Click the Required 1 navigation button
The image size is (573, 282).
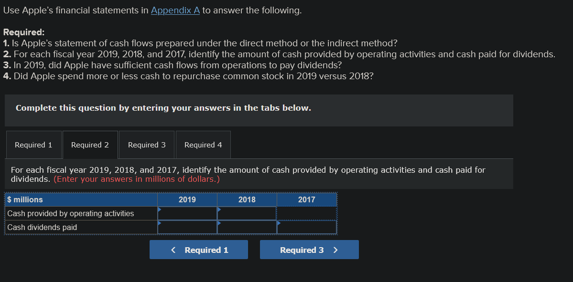[199, 250]
